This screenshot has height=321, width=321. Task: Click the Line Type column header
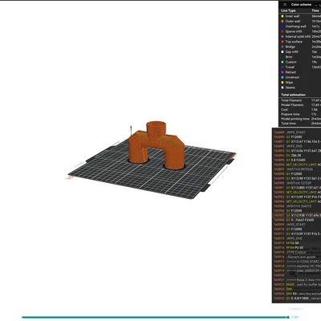(x=288, y=10)
